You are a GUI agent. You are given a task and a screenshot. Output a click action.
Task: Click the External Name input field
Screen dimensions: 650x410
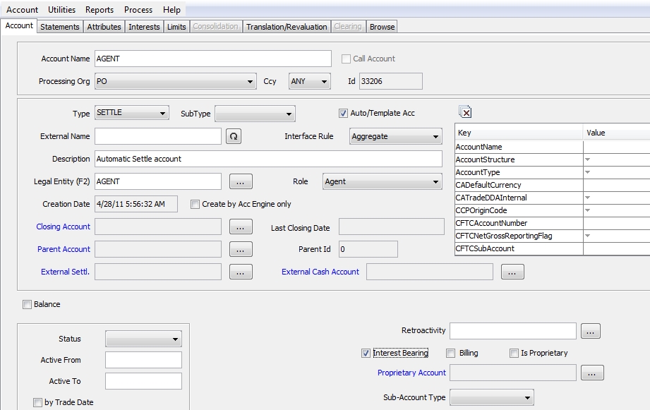[x=158, y=136]
